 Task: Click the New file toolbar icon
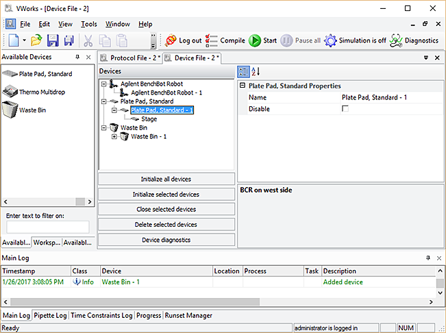(13, 40)
